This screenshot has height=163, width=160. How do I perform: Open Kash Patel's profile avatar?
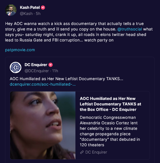tap(11, 10)
